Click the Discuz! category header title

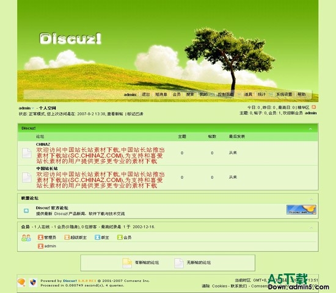click(x=29, y=128)
